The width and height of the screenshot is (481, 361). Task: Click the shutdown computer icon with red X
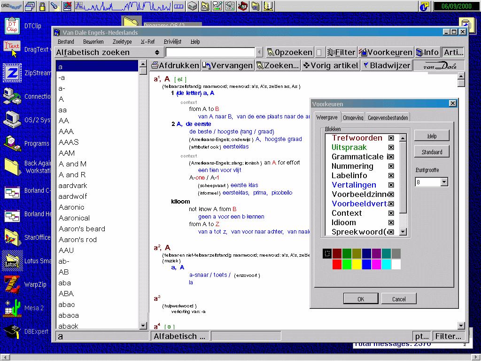(67, 6)
